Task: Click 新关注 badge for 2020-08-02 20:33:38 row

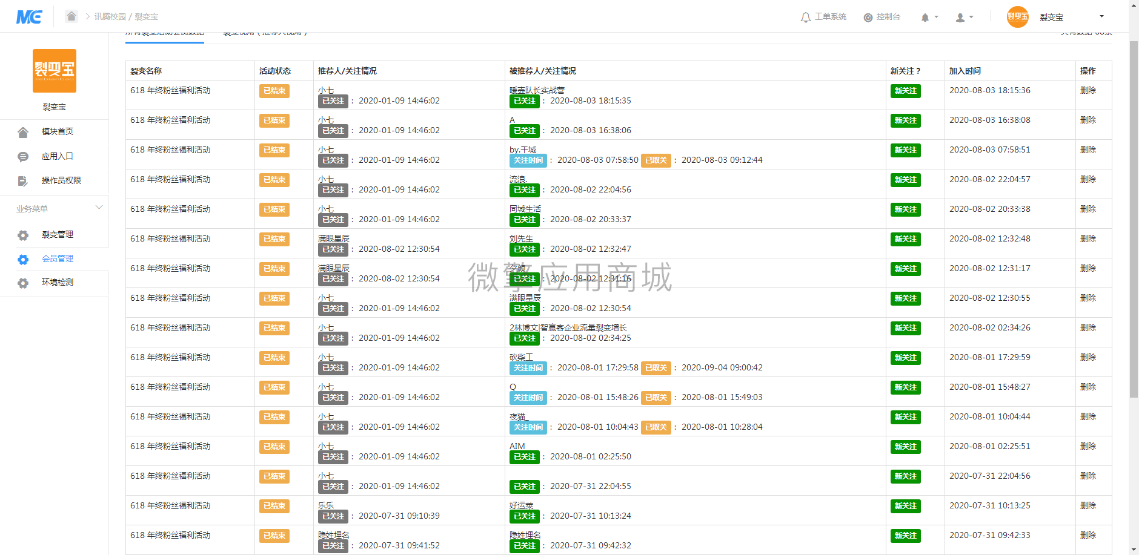Action: point(906,209)
